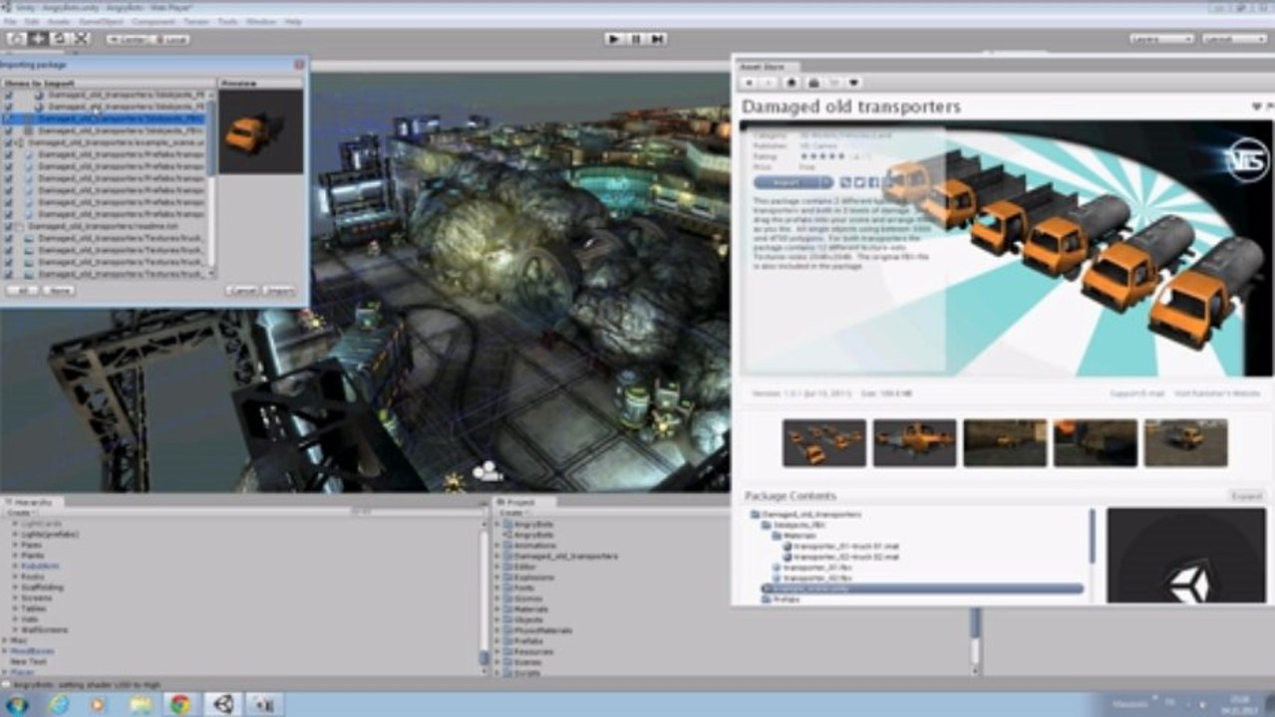The width and height of the screenshot is (1275, 717).
Task: Toggle checkbox of the highlighted import row
Action: (x=9, y=119)
